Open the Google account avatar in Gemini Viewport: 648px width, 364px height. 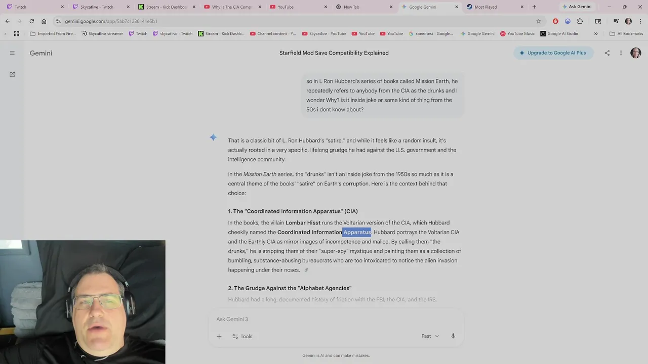click(x=636, y=53)
